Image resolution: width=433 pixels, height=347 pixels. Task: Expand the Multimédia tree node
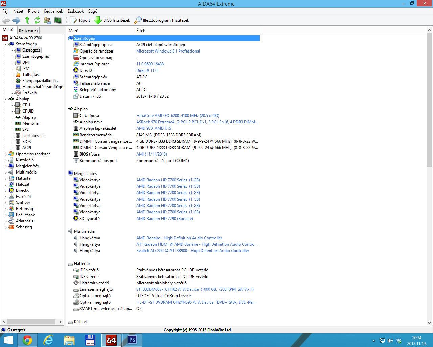tap(5, 172)
